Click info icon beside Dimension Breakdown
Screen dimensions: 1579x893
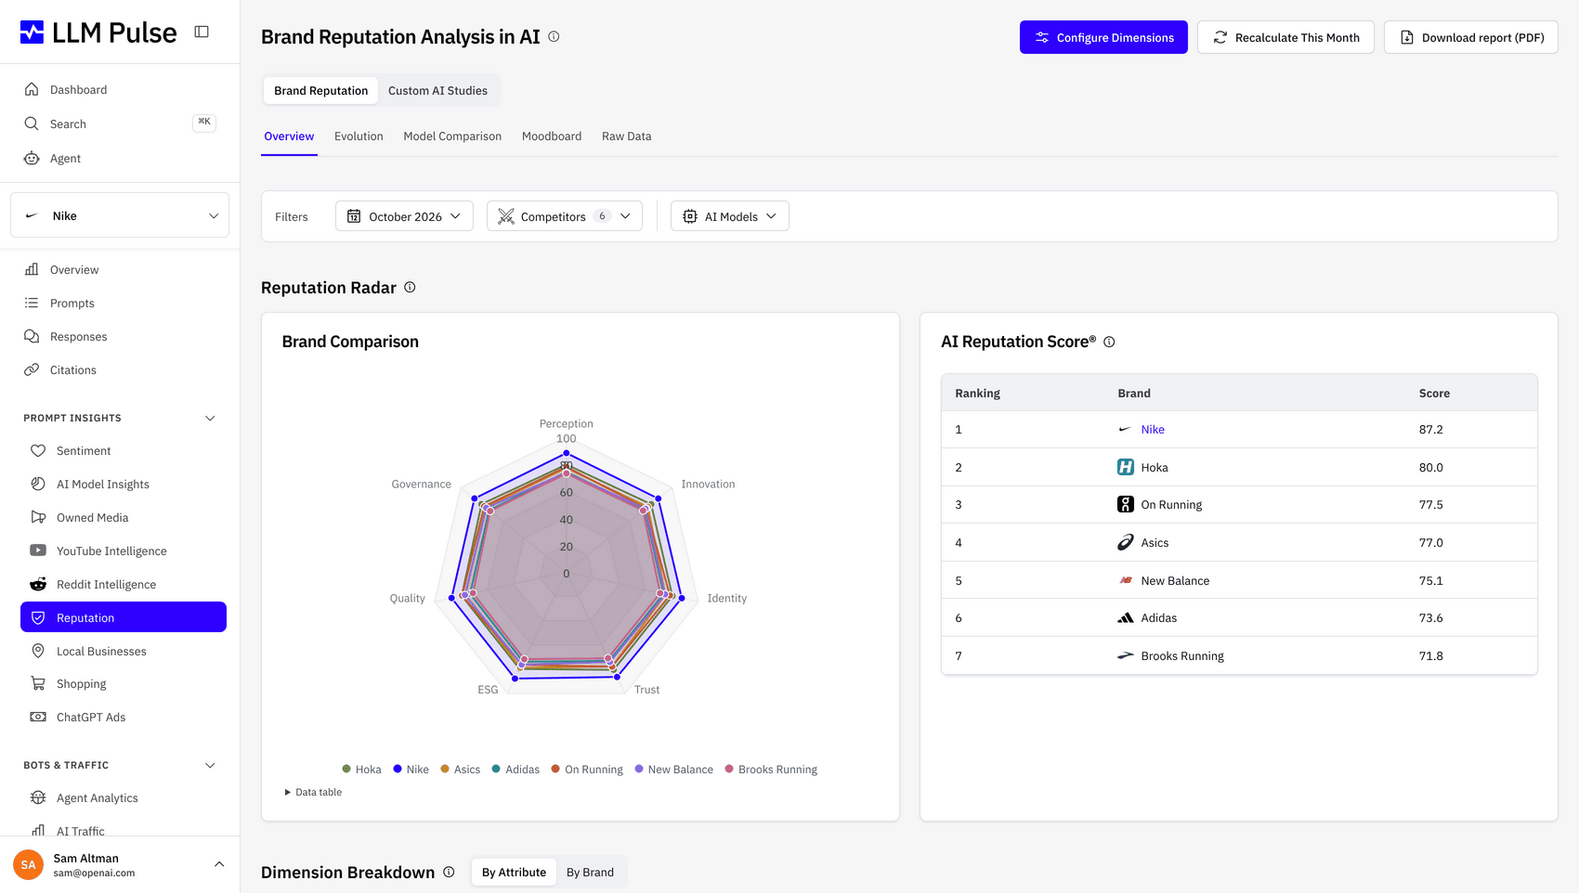click(449, 872)
